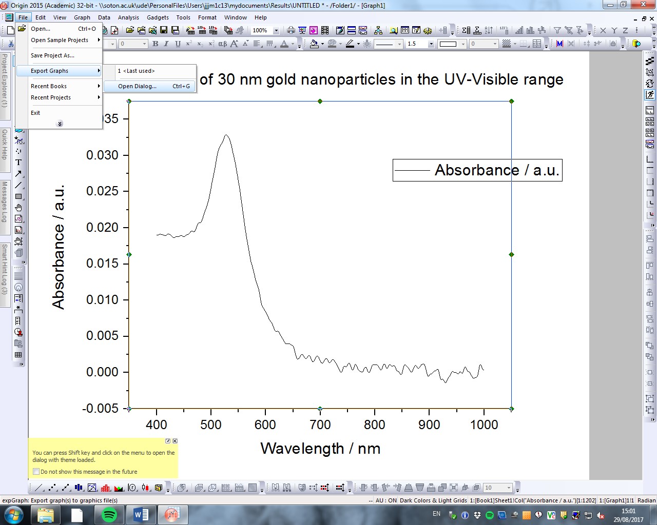Image resolution: width=657 pixels, height=525 pixels.
Task: Open Spotify from the Windows taskbar
Action: point(109,515)
